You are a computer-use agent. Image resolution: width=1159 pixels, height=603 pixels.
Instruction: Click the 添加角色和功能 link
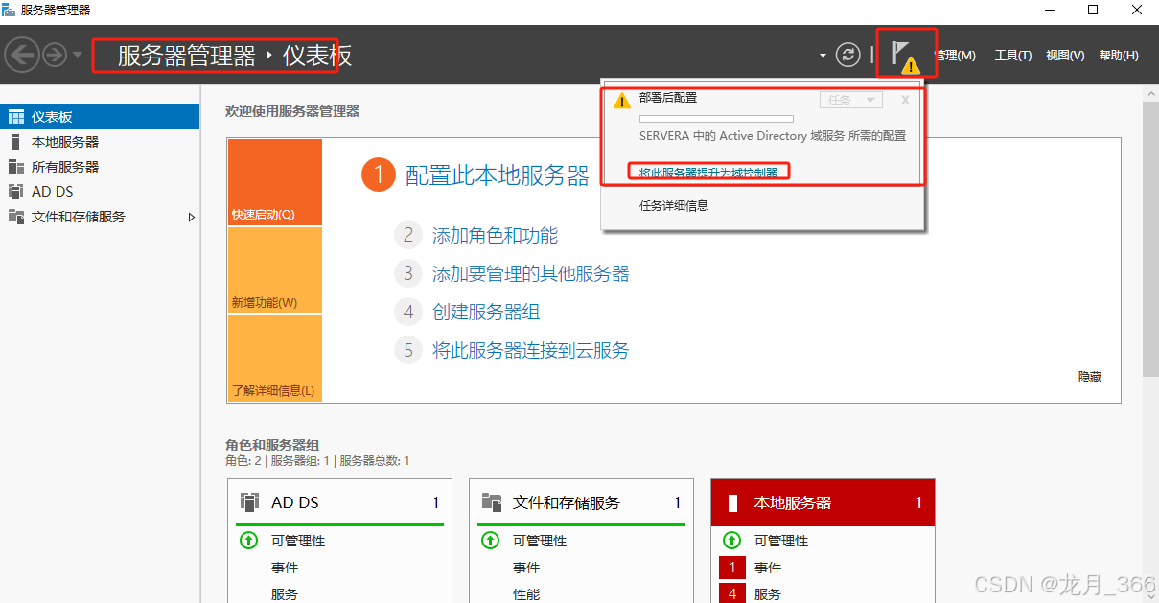(x=495, y=236)
